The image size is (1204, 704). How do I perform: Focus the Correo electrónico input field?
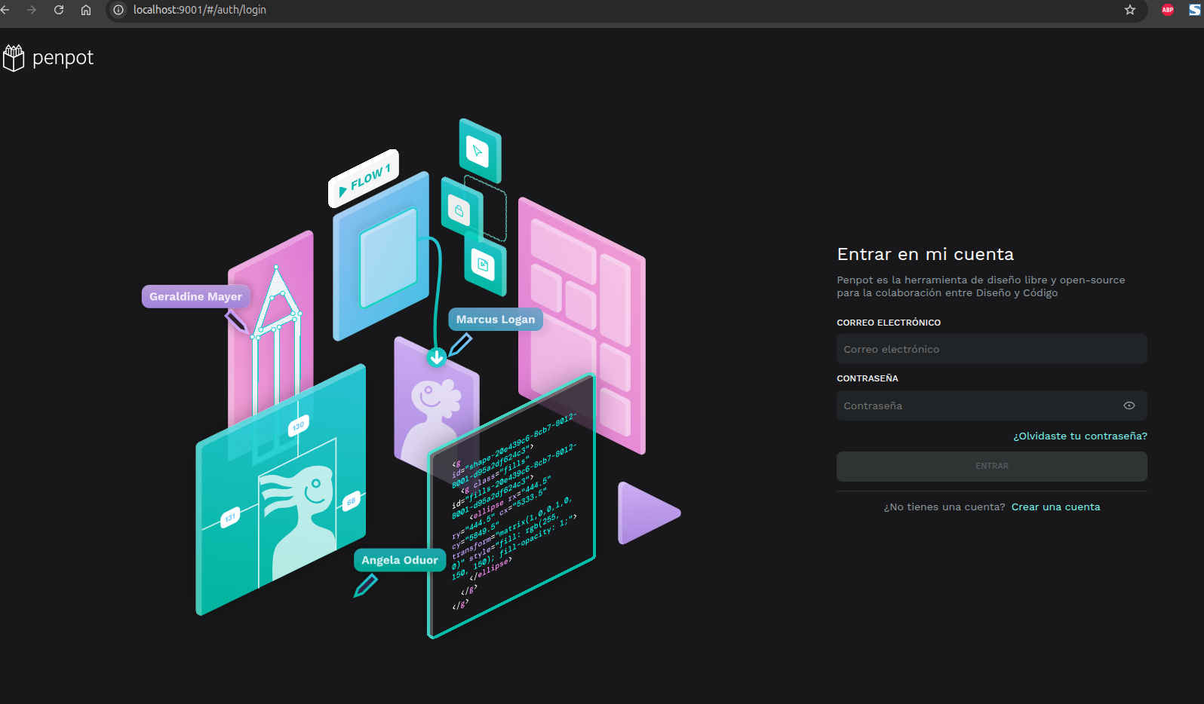click(x=991, y=349)
